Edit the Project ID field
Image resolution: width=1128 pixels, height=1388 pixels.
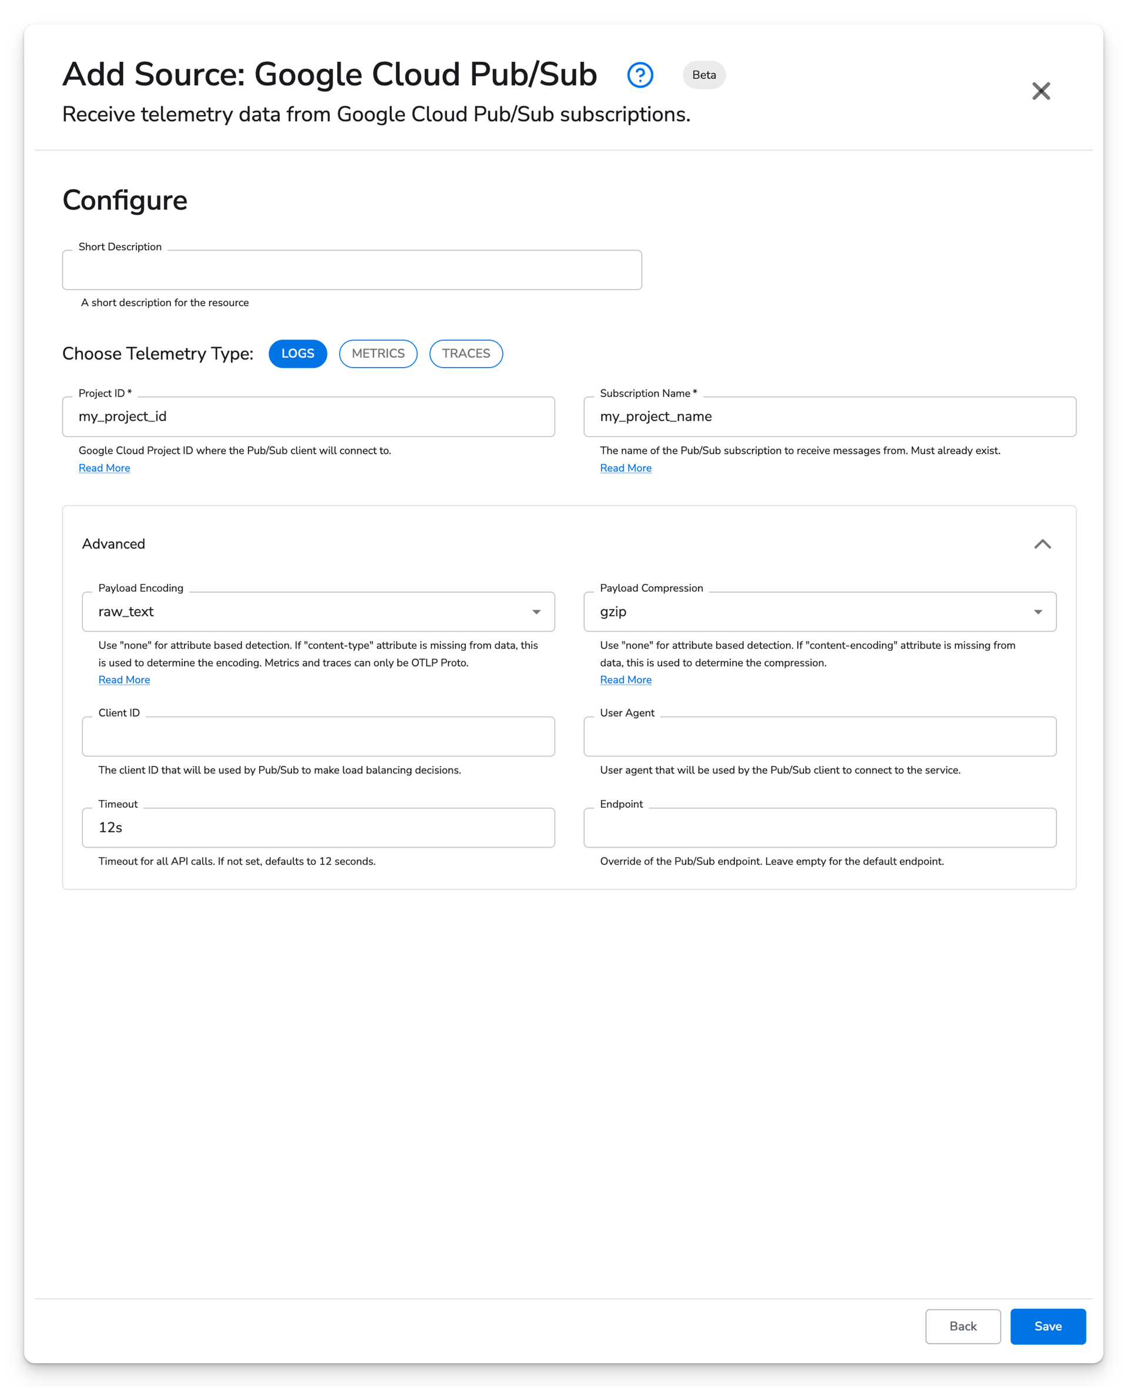pyautogui.click(x=308, y=416)
